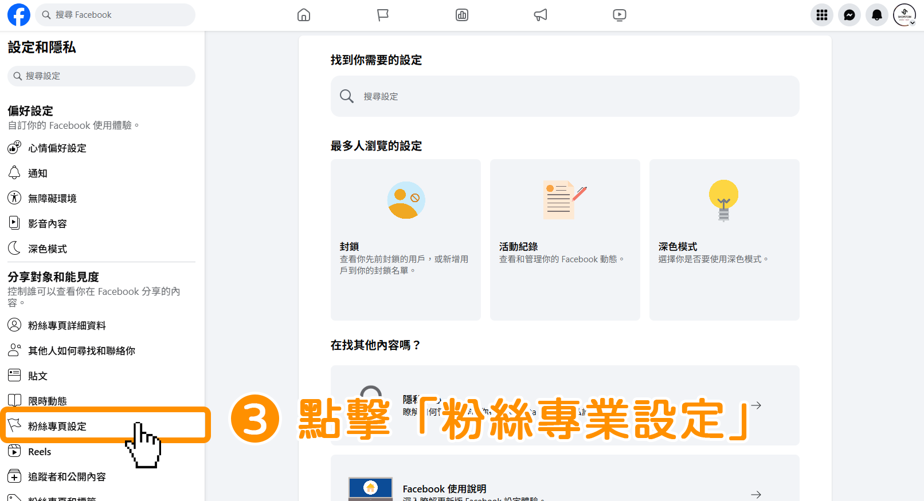Click the 影音內容 media icon
The height and width of the screenshot is (501, 924).
pyautogui.click(x=14, y=223)
